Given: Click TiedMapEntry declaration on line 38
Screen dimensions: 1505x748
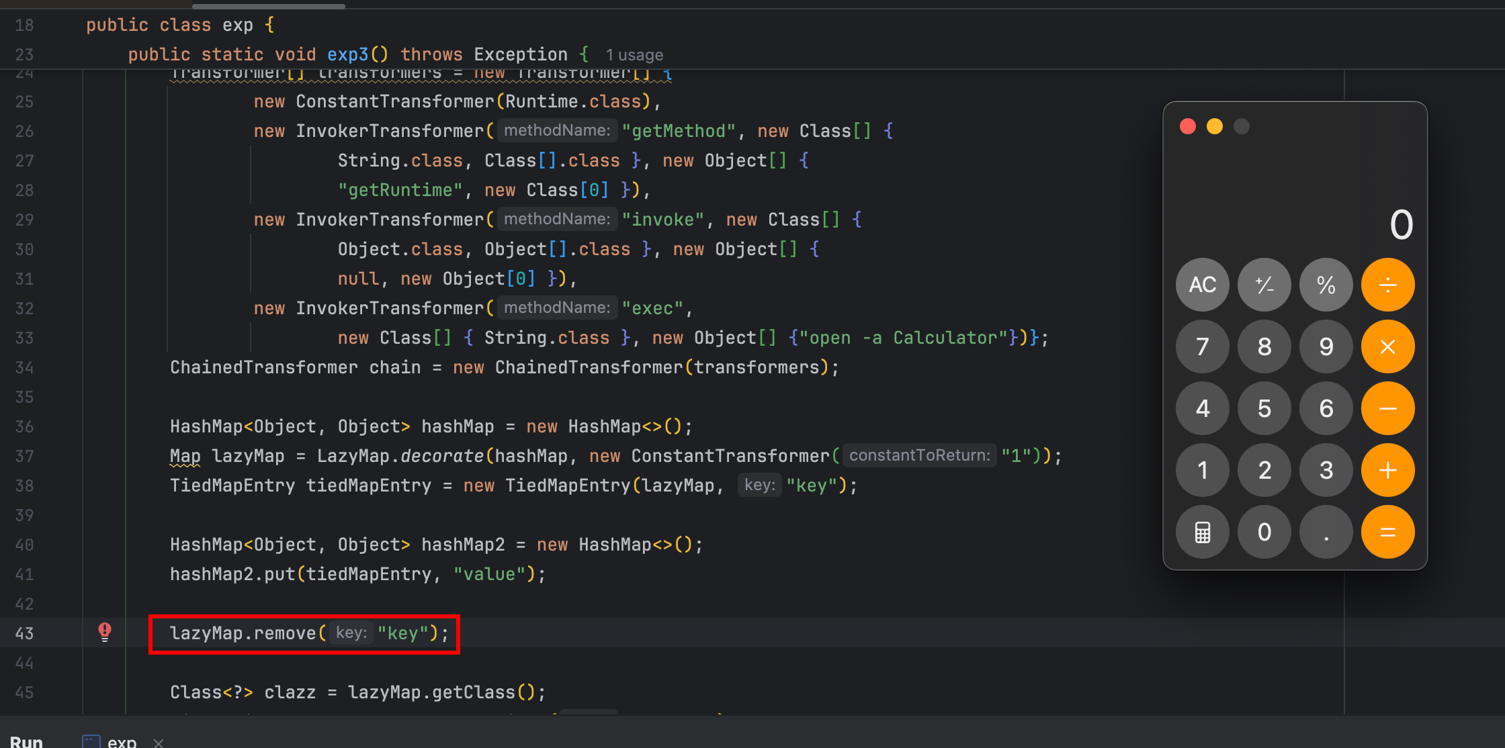Looking at the screenshot, I should [x=514, y=485].
